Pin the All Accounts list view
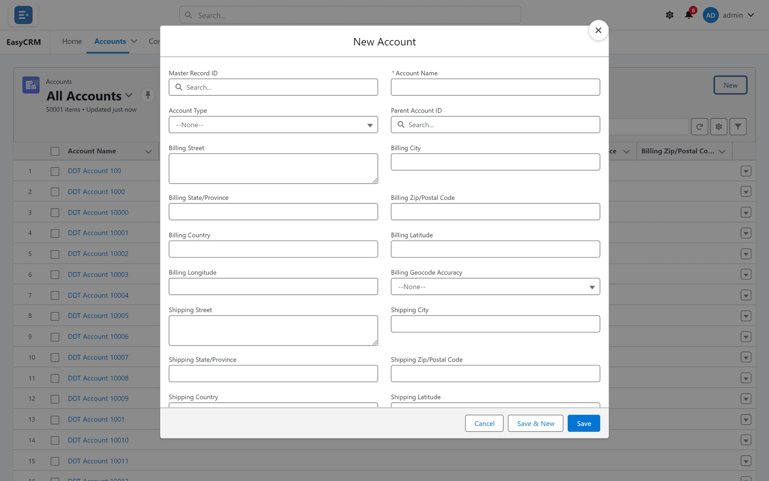The width and height of the screenshot is (769, 481). (x=148, y=95)
